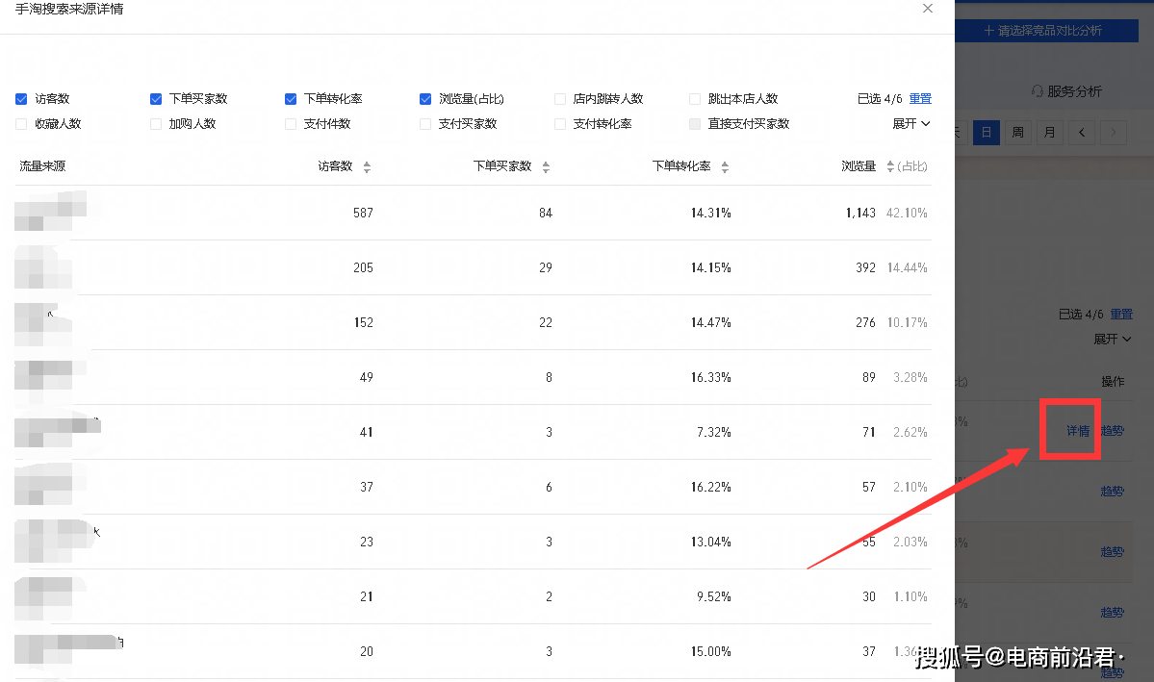1154x682 pixels.
Task: Click the 流量来源 column header
Action: (42, 166)
